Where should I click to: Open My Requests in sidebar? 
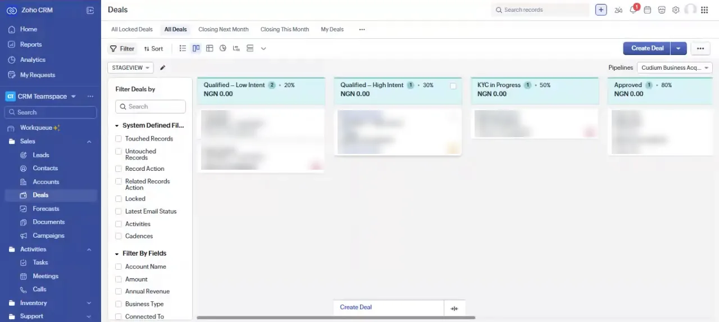38,75
